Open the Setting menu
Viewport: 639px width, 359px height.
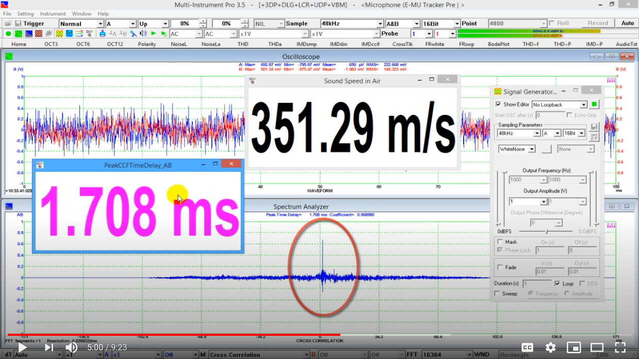click(25, 14)
